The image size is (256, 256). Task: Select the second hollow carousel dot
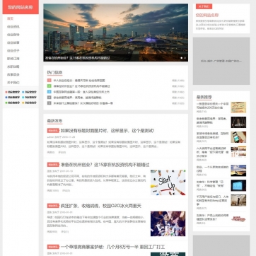[185, 58]
